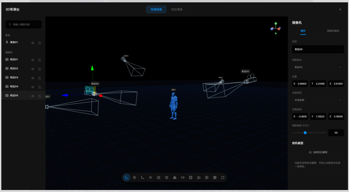Close the 3D导演台 window
349x192 pixels.
pyautogui.click(x=340, y=10)
